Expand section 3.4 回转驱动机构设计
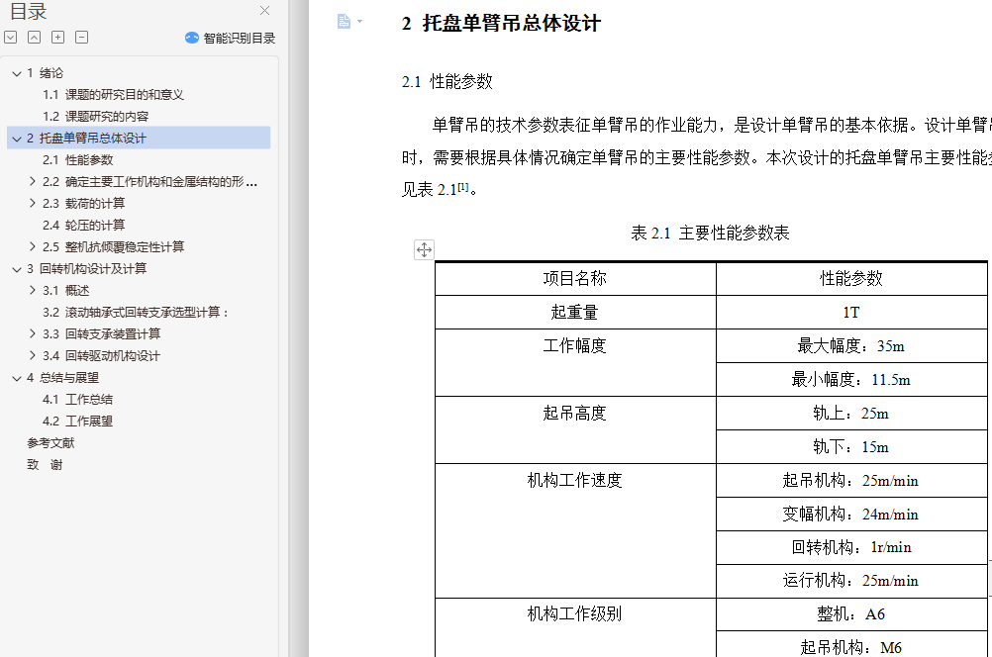The width and height of the screenshot is (992, 657). click(x=33, y=355)
